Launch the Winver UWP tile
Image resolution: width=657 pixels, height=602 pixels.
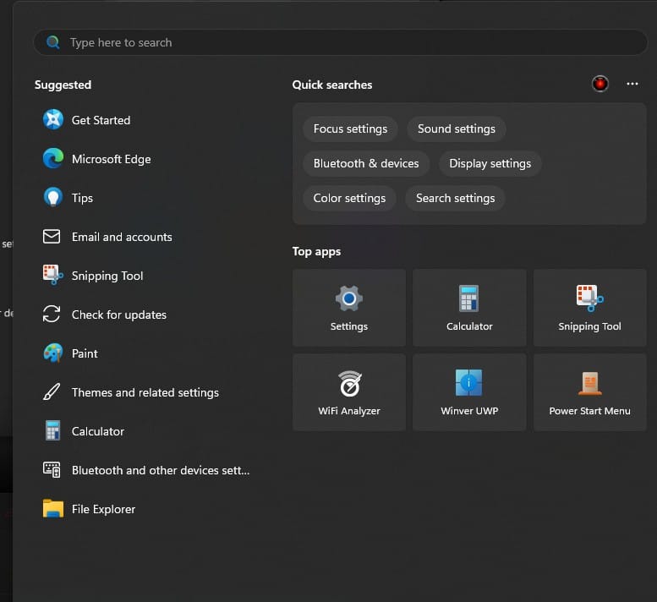[x=469, y=392]
